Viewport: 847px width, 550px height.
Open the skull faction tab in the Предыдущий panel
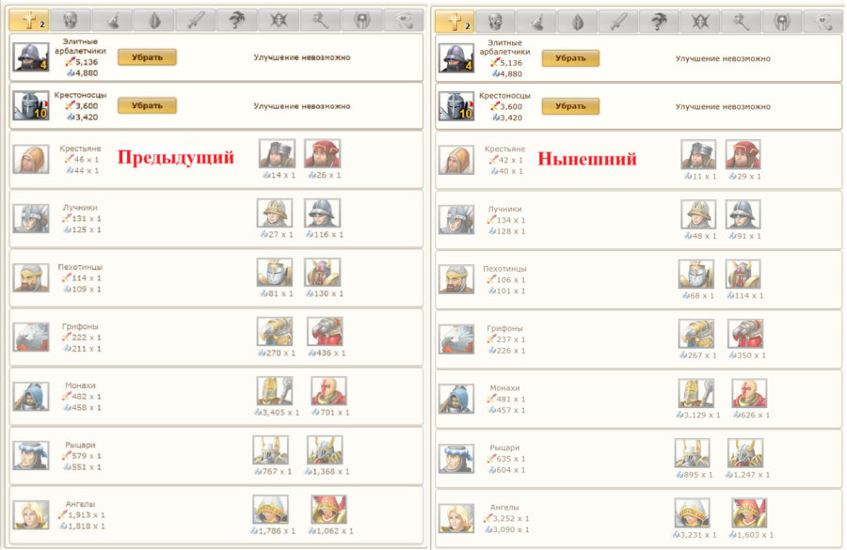71,21
